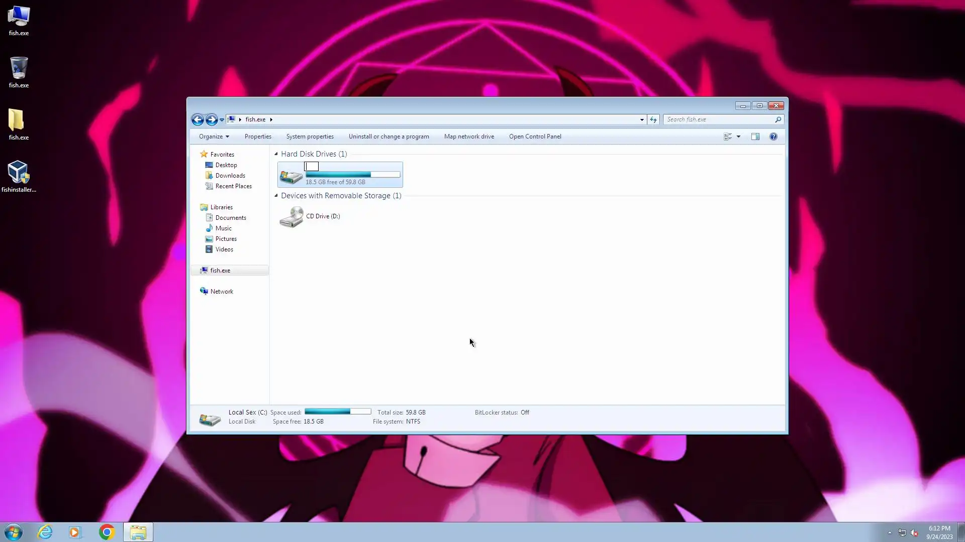Click the Back navigation arrow button

198,119
